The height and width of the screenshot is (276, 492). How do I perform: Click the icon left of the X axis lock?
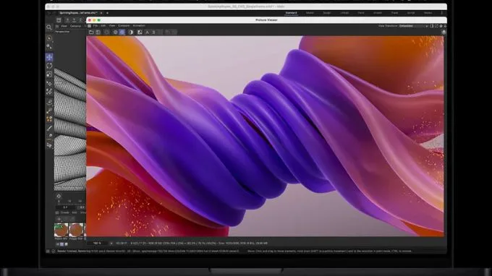pyautogui.click(x=59, y=20)
